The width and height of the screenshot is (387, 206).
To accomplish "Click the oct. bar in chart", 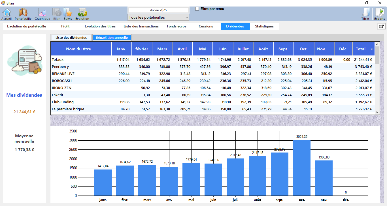I will 302,168.
